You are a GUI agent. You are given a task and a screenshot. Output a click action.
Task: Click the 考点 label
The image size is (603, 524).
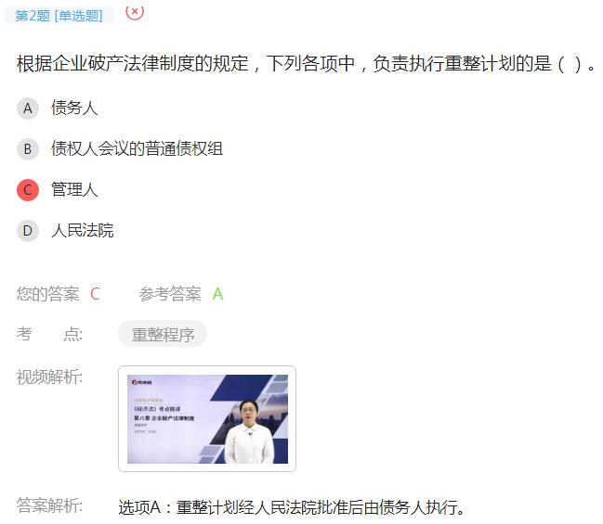[49, 334]
